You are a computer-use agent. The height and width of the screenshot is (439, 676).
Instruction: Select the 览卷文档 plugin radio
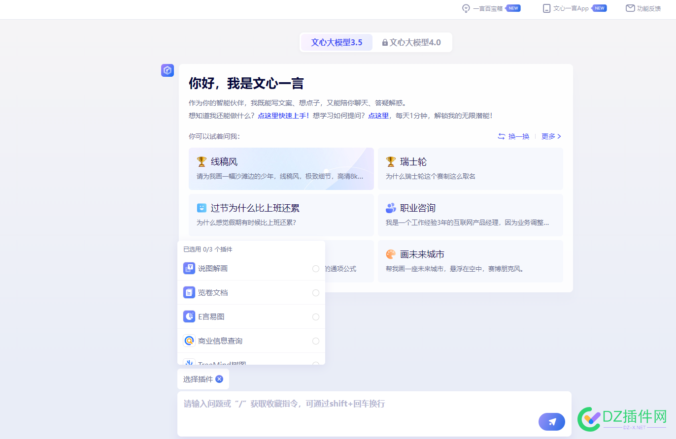(316, 293)
